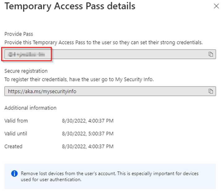Click the My Security Info phrase
The height and width of the screenshot is (194, 222).
tap(134, 79)
